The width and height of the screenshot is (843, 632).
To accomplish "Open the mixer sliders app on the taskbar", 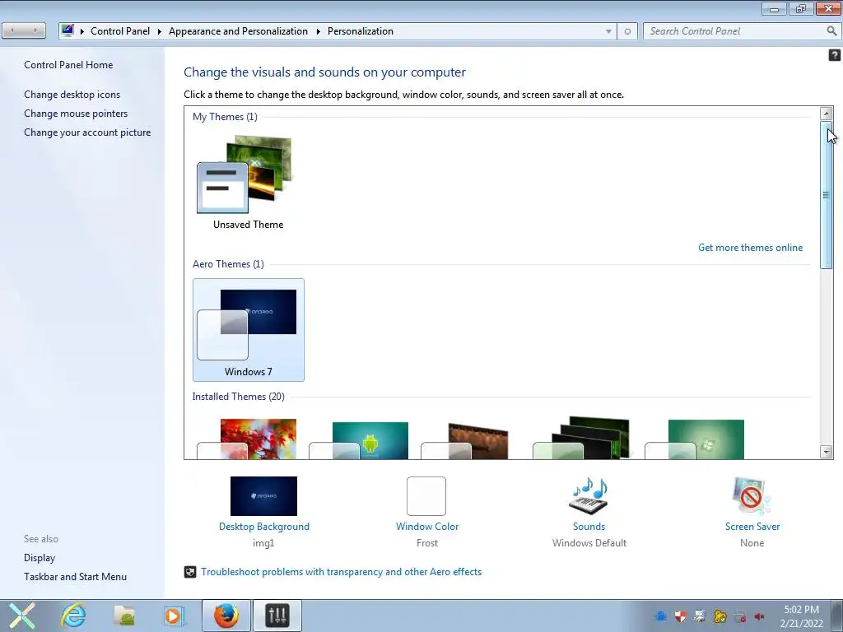I will point(277,616).
